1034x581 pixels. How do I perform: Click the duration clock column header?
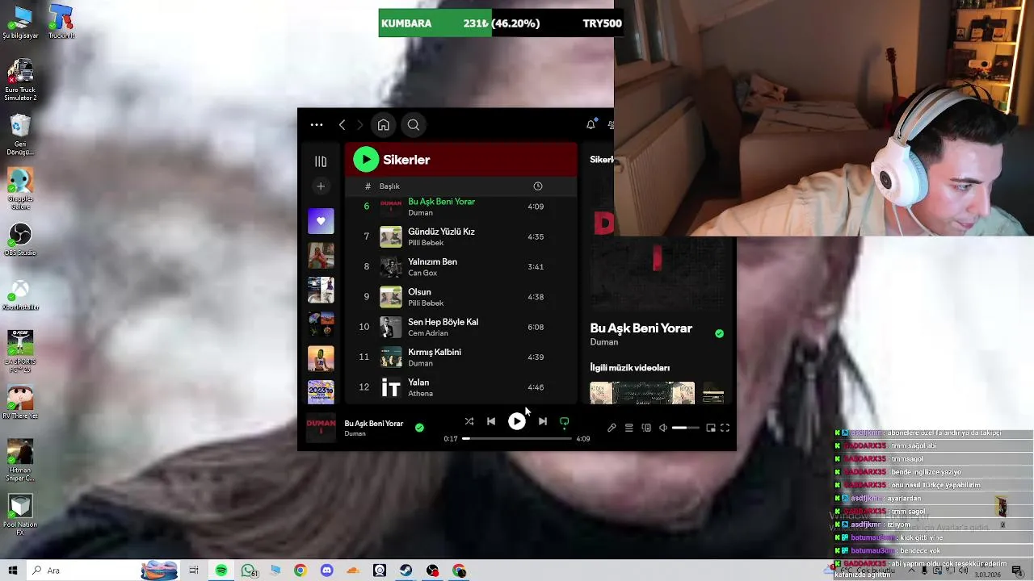click(x=538, y=186)
